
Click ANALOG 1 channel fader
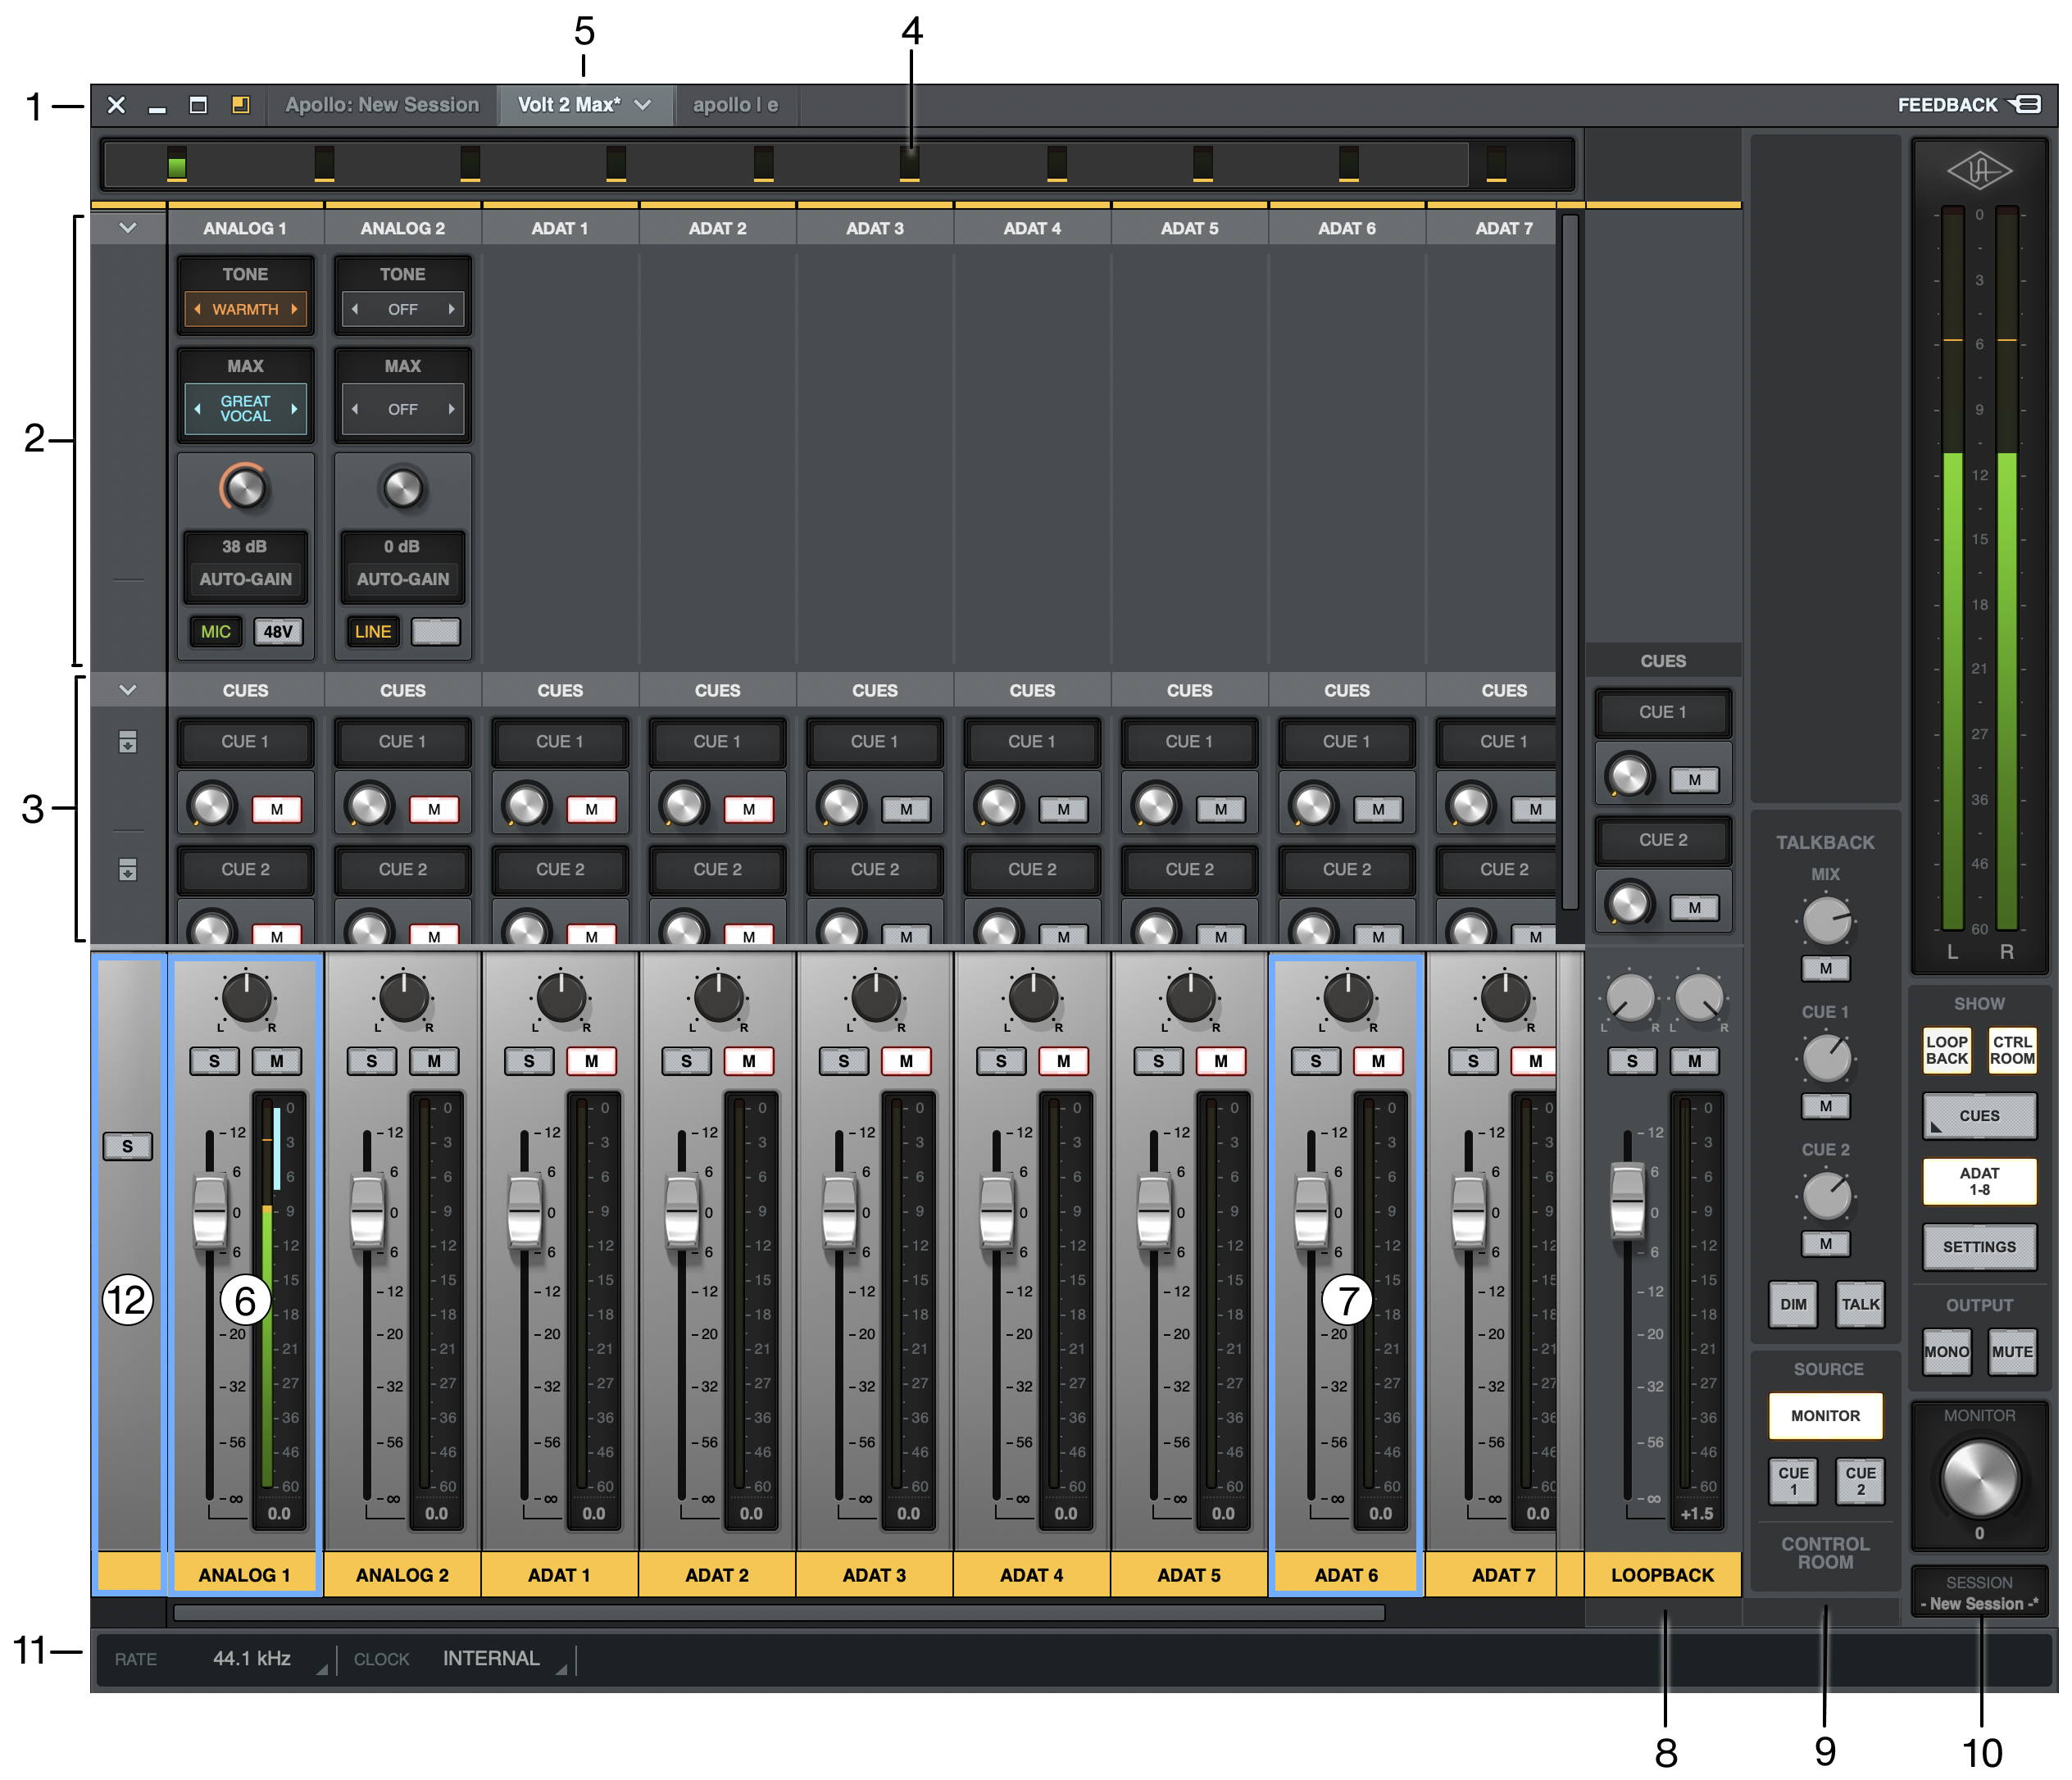coord(210,1212)
